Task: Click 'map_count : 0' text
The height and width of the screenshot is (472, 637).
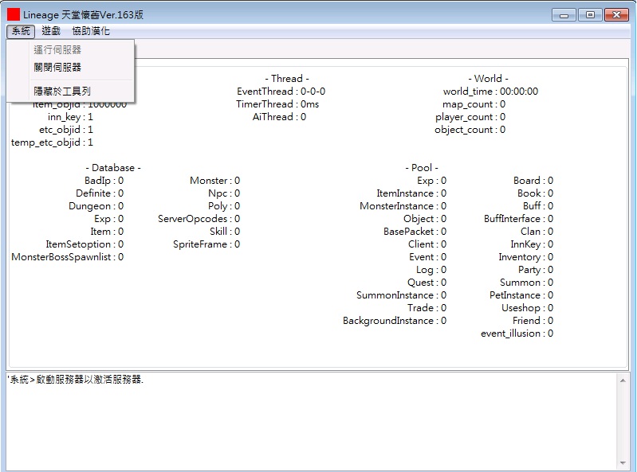Action: (474, 104)
